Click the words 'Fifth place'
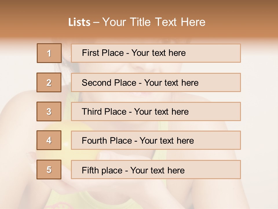This screenshot has height=209, width=278. tap(102, 170)
